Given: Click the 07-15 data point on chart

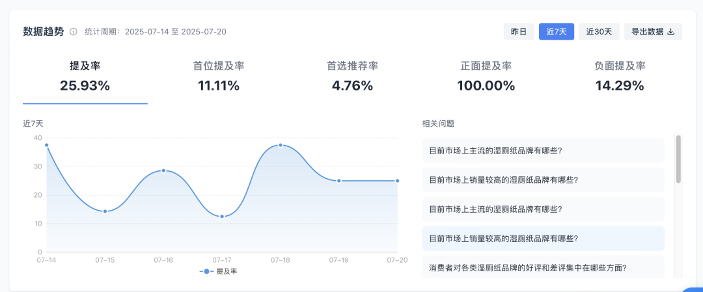Looking at the screenshot, I should 105,211.
